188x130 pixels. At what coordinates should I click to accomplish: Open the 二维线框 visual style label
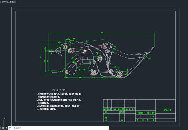tap(12, 2)
